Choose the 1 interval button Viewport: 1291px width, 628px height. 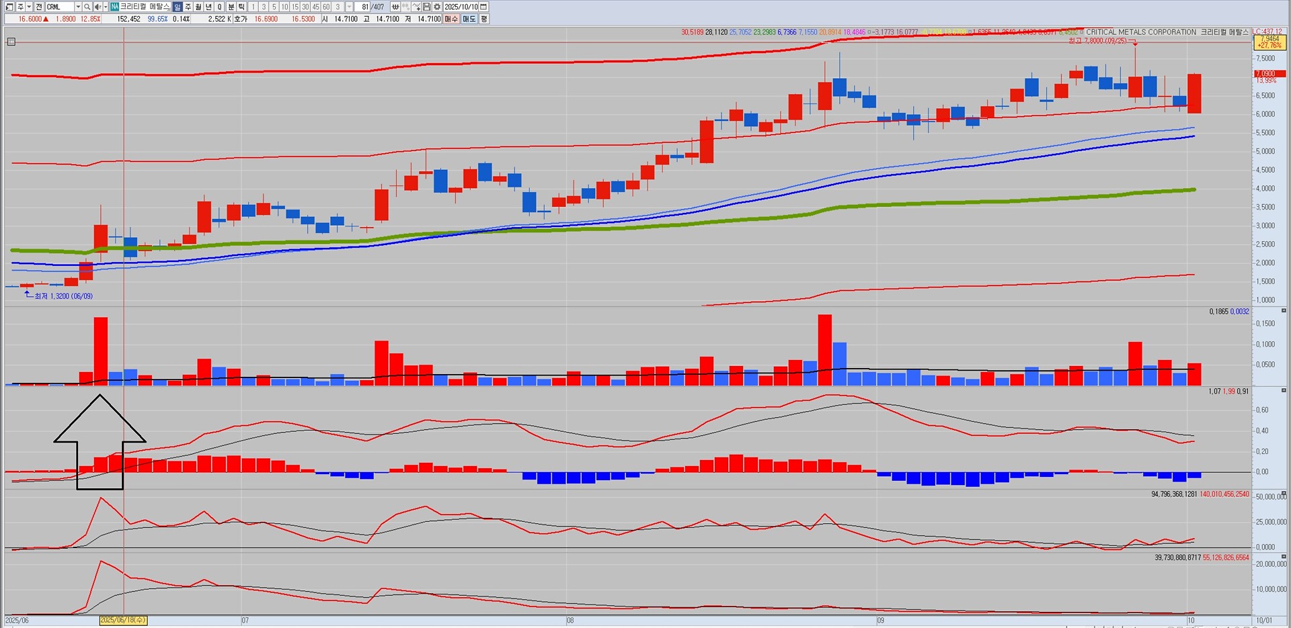pos(253,7)
